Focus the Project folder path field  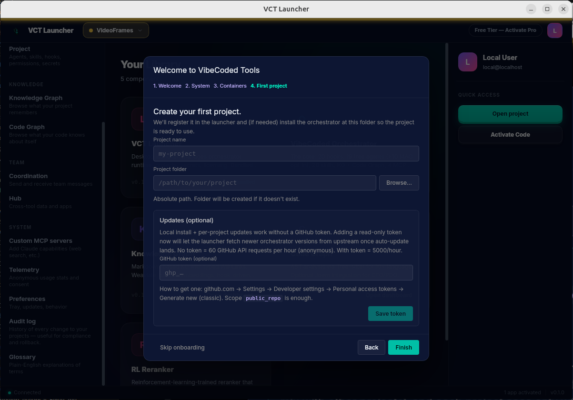pos(265,183)
